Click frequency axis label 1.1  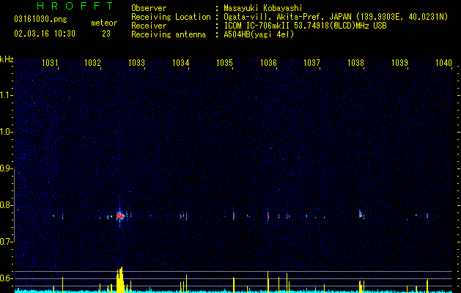(x=7, y=95)
